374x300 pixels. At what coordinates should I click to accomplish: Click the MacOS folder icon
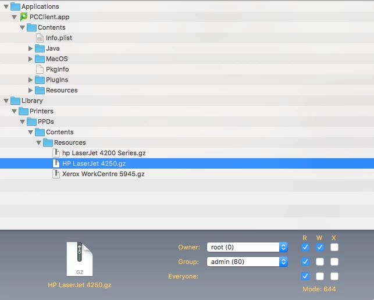[40, 59]
